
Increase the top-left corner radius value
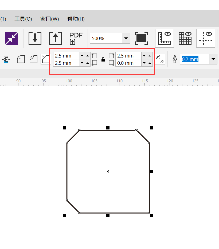click(x=88, y=56)
